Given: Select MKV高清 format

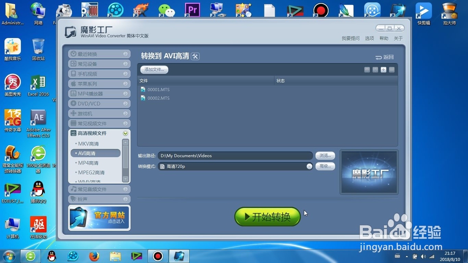Looking at the screenshot, I should (x=95, y=144).
